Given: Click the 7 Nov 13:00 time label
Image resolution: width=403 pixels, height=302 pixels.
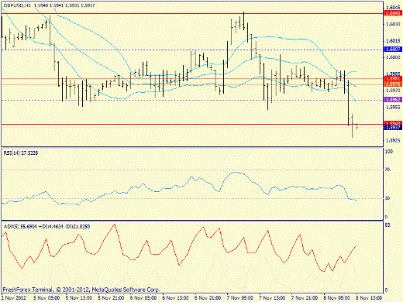Looking at the screenshot, I should 273,297.
